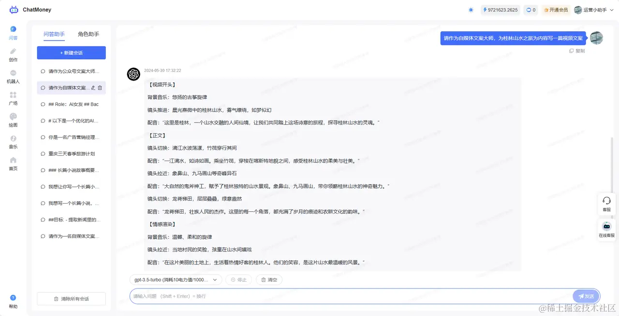Open conversation 我想让你写一个长篇小
Viewport: 619px width, 316px height.
71,187
